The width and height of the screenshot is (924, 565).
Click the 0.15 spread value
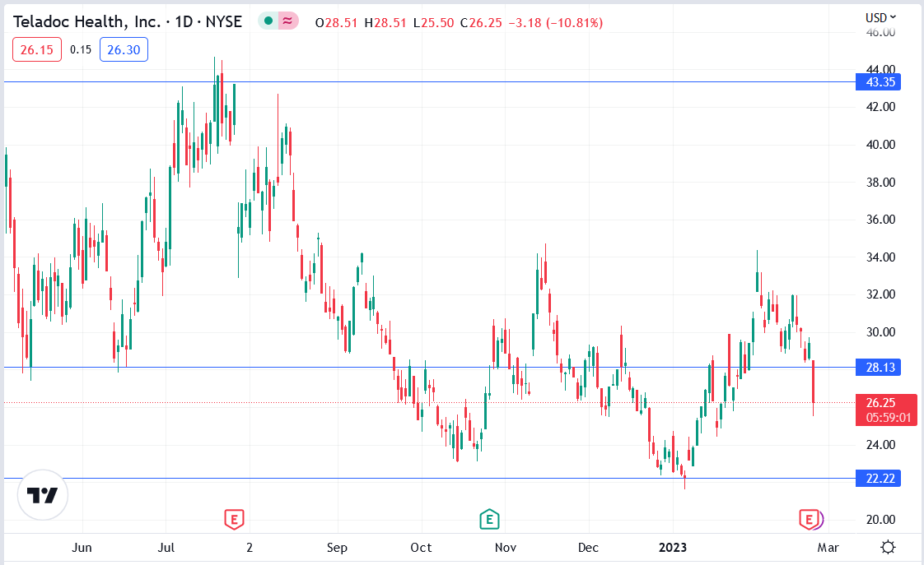pyautogui.click(x=81, y=49)
